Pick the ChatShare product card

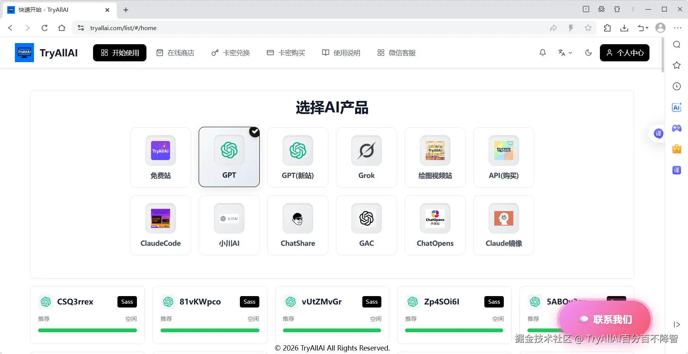(x=298, y=225)
